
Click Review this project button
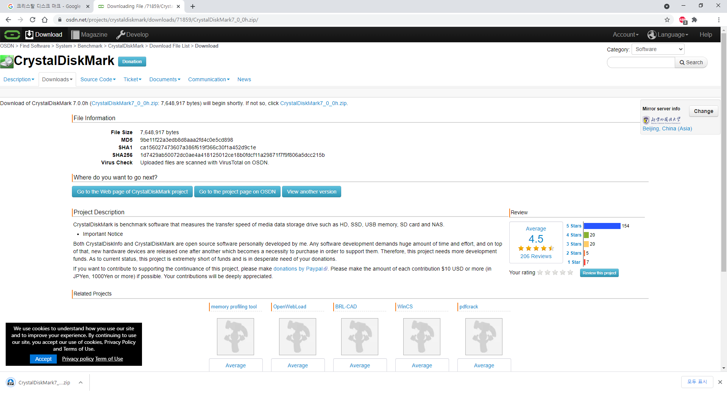pos(599,273)
